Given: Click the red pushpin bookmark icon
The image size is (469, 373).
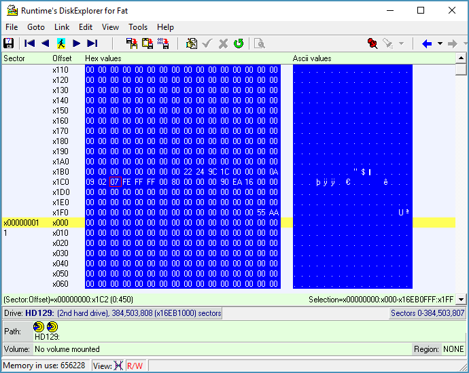Looking at the screenshot, I should pyautogui.click(x=372, y=43).
